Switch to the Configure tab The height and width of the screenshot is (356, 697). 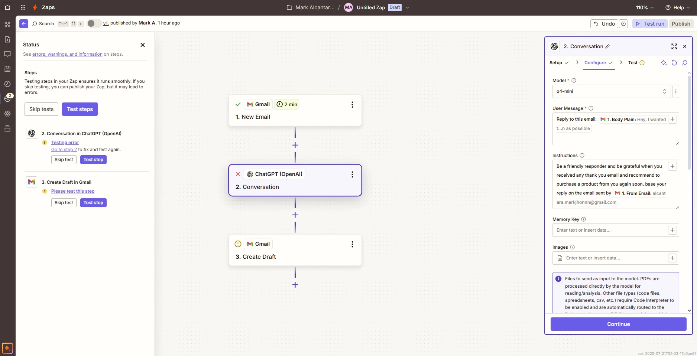click(x=598, y=63)
